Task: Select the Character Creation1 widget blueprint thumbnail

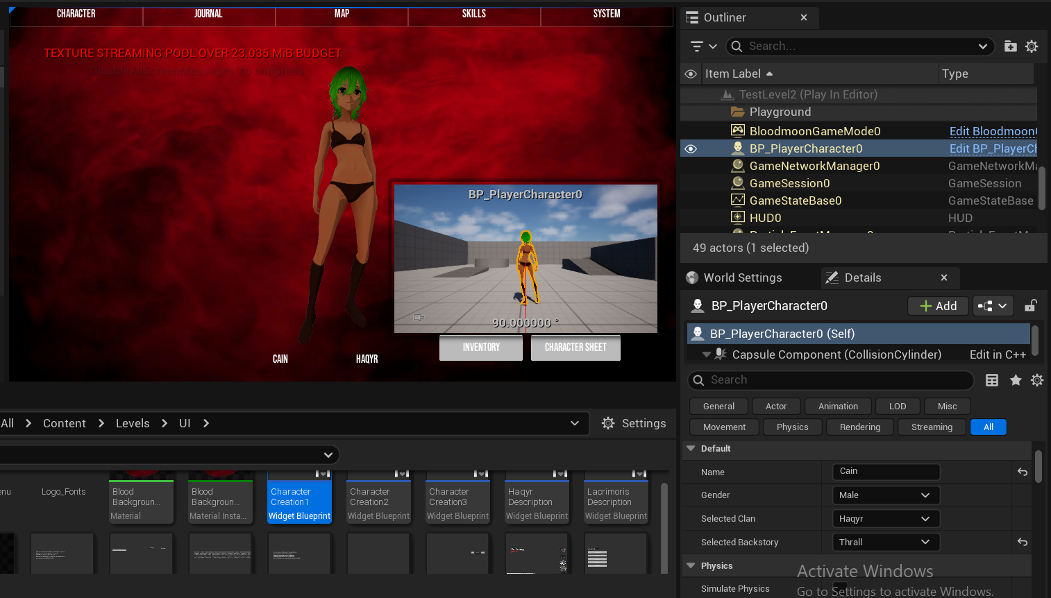Action: tap(299, 497)
